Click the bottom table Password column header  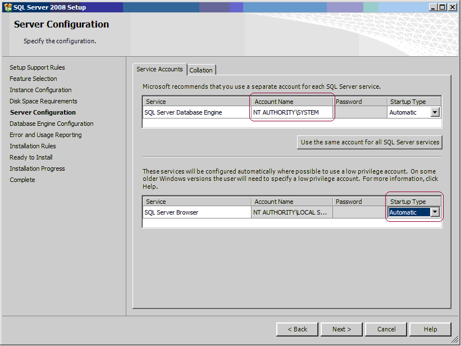coord(360,202)
